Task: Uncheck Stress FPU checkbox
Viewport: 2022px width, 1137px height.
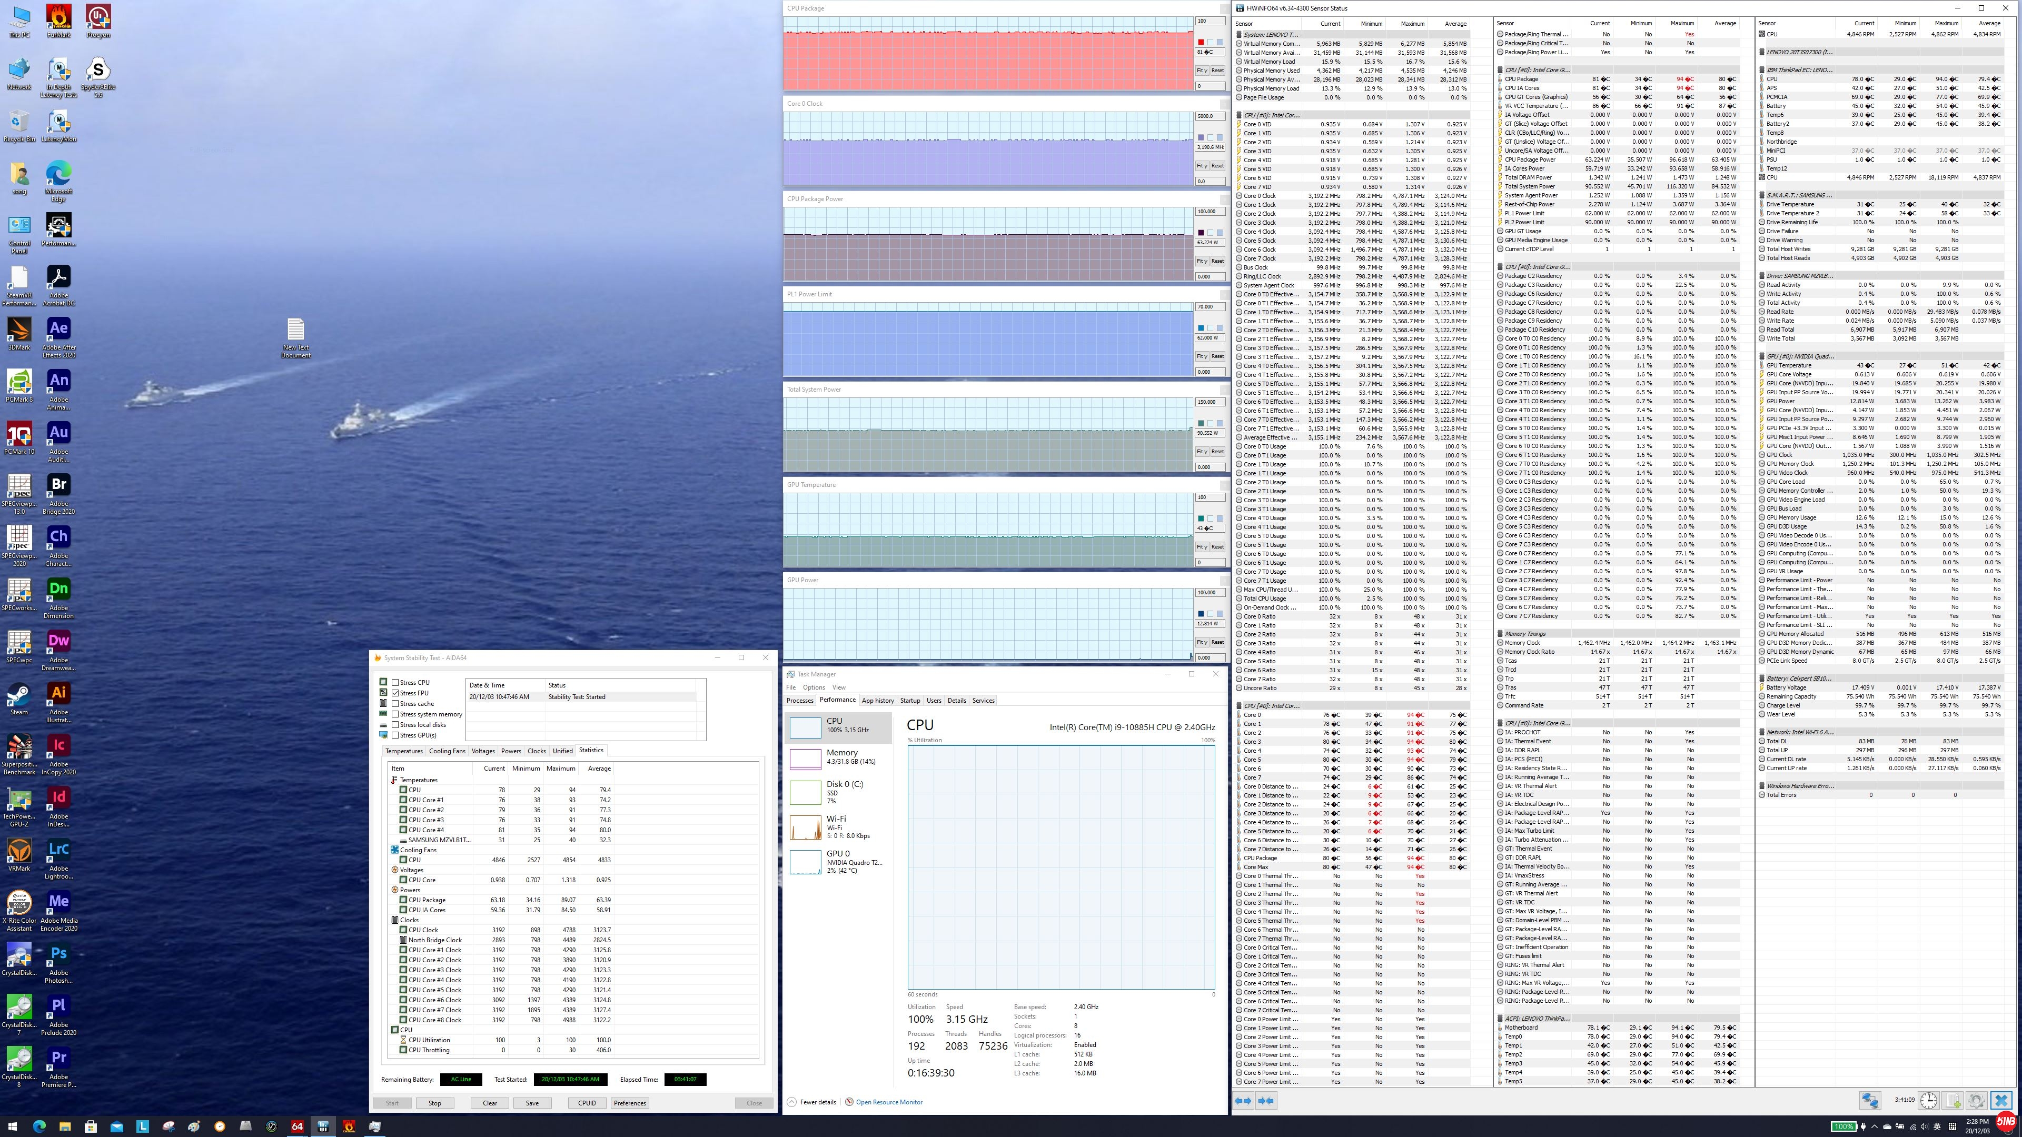Action: point(395,693)
